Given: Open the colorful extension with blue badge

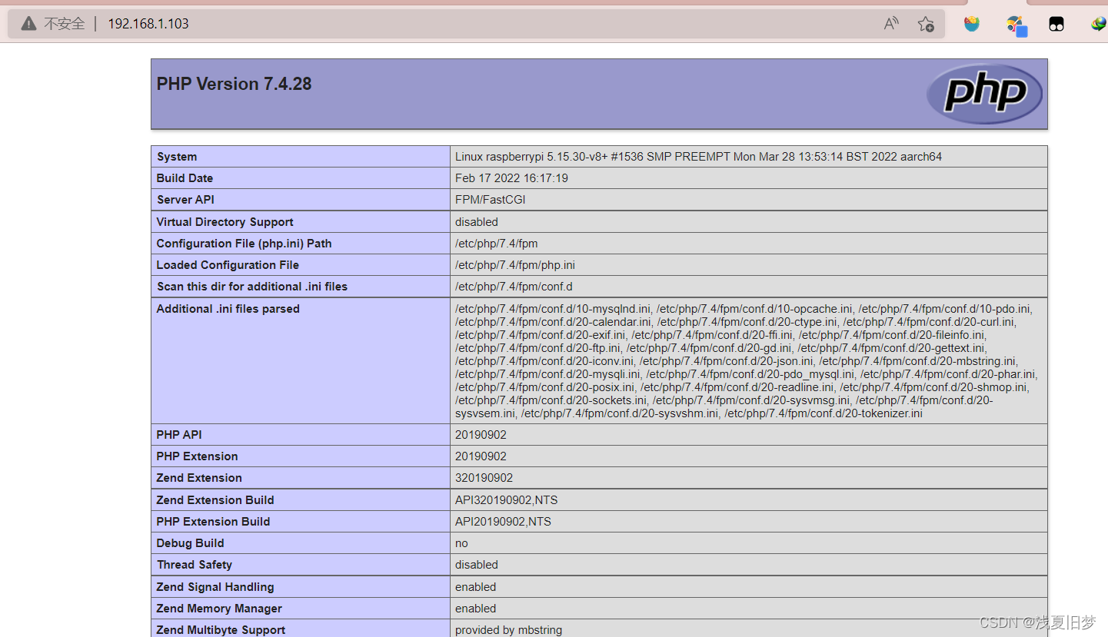Looking at the screenshot, I should point(1016,25).
